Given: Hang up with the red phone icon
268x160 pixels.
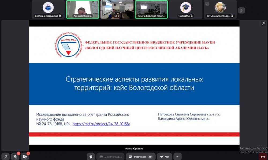Looking at the screenshot, I should [263, 157].
